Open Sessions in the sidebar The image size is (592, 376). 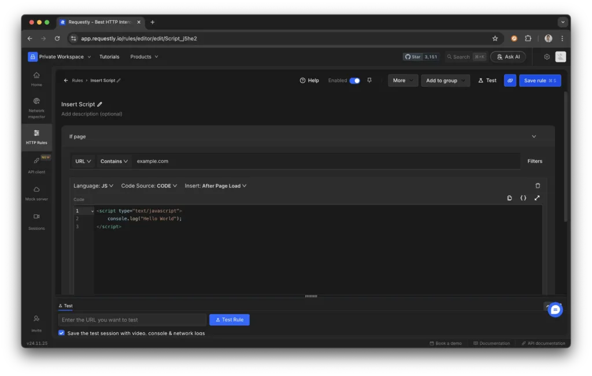(x=36, y=221)
